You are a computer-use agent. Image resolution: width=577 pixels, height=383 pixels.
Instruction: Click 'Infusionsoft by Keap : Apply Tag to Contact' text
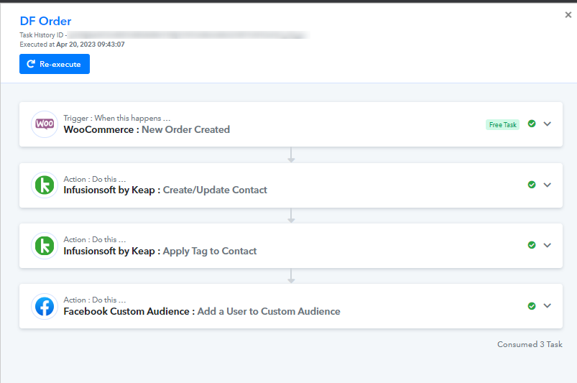coord(160,251)
